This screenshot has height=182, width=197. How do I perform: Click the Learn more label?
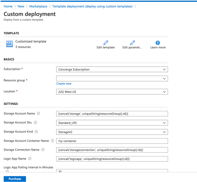pyautogui.click(x=158, y=47)
